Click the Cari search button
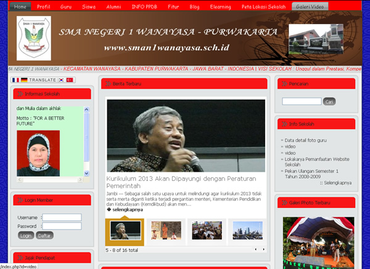 click(329, 101)
